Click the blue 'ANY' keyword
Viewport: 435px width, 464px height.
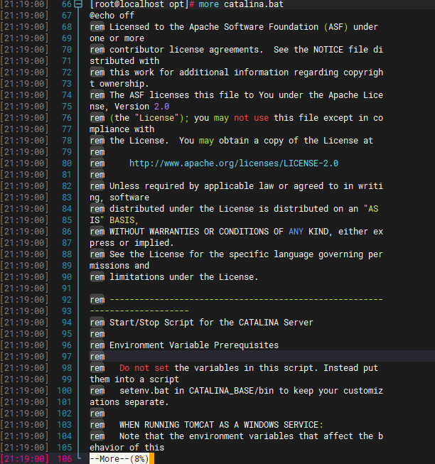tap(296, 232)
